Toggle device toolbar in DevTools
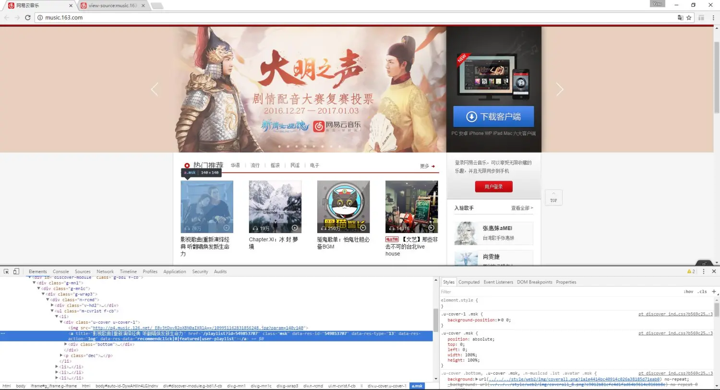 pyautogui.click(x=16, y=271)
